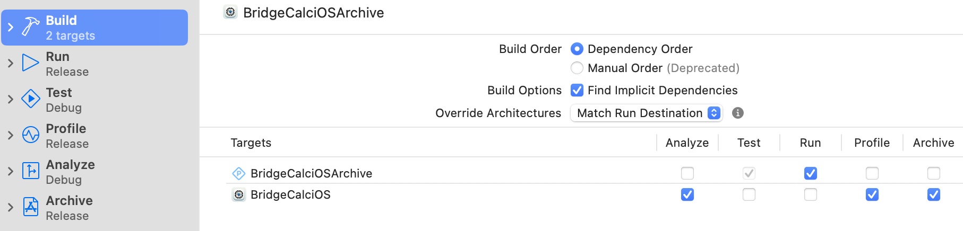Disable Run for BridgeCalciOSArchive target
Viewport: 963px width, 231px height.
[810, 173]
